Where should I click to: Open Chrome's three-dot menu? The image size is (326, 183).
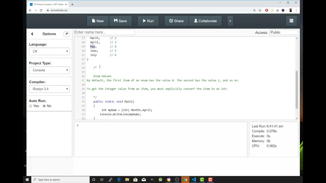(296, 10)
